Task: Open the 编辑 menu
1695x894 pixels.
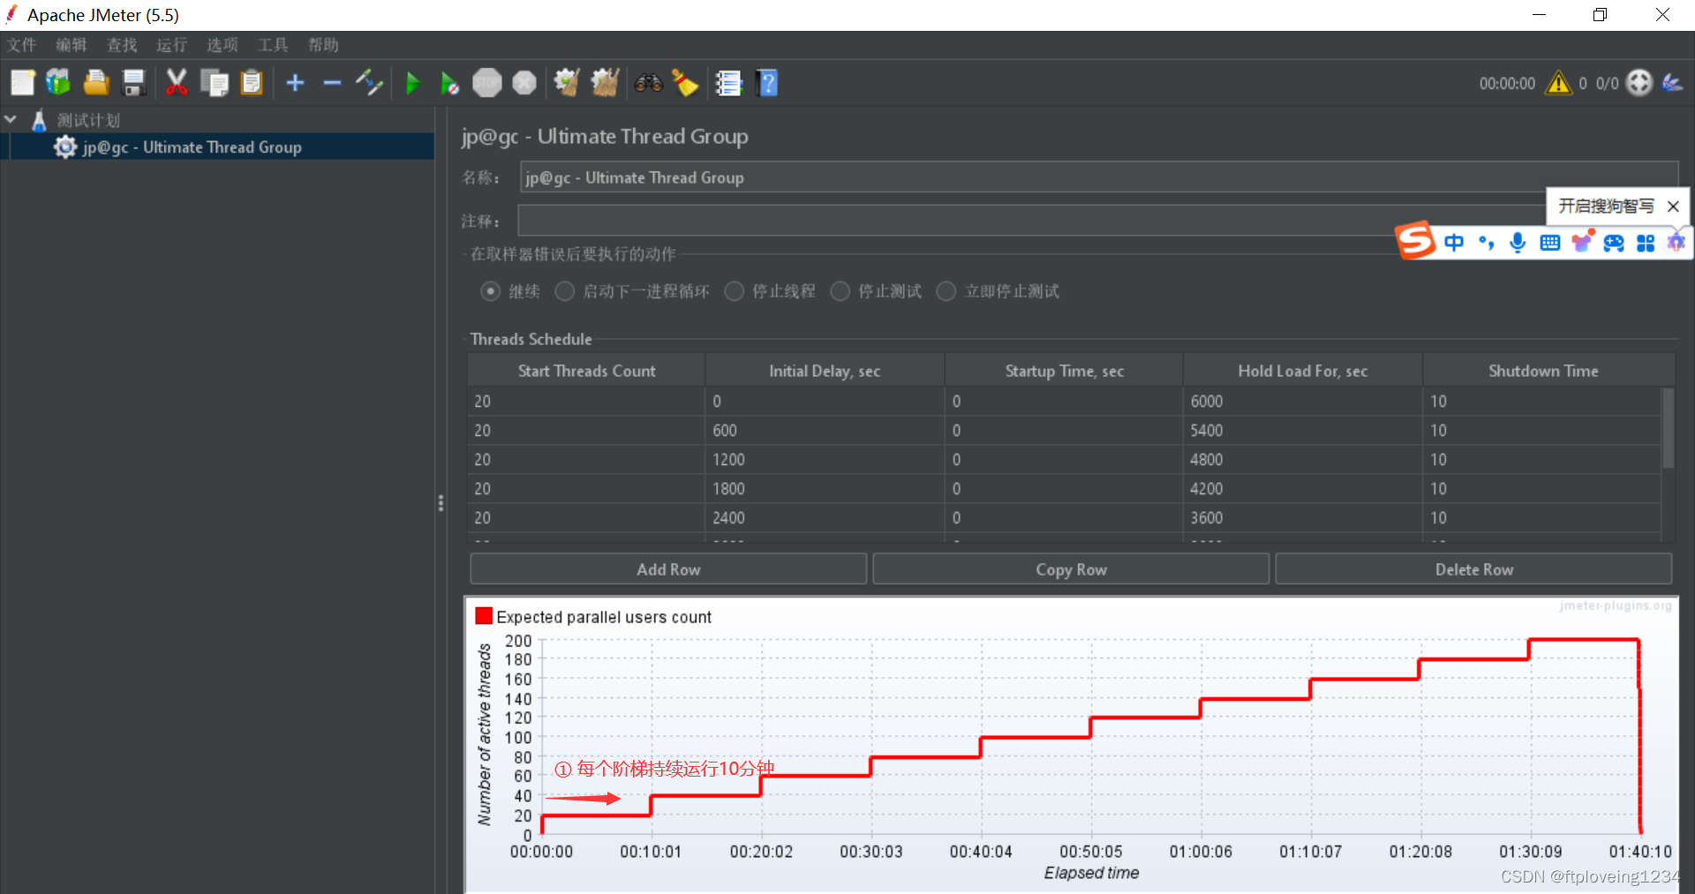Action: [72, 45]
